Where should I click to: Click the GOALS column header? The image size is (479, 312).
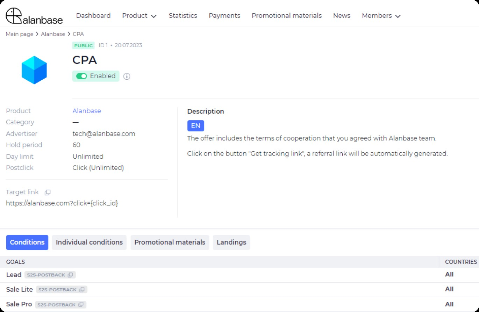tap(15, 262)
